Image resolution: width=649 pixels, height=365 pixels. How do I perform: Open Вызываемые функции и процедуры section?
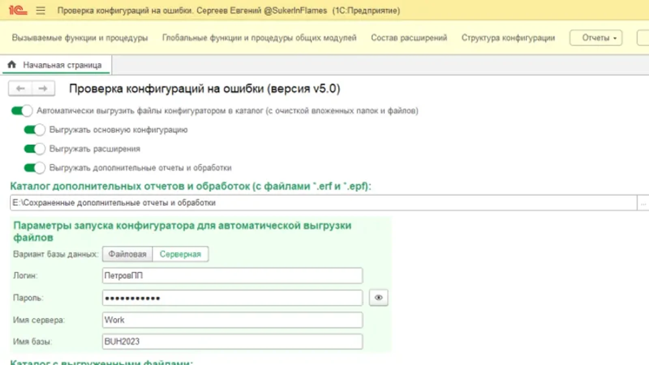80,38
